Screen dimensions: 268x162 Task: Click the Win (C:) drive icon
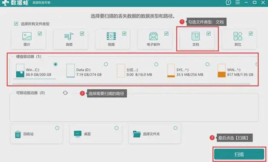pos(20,71)
